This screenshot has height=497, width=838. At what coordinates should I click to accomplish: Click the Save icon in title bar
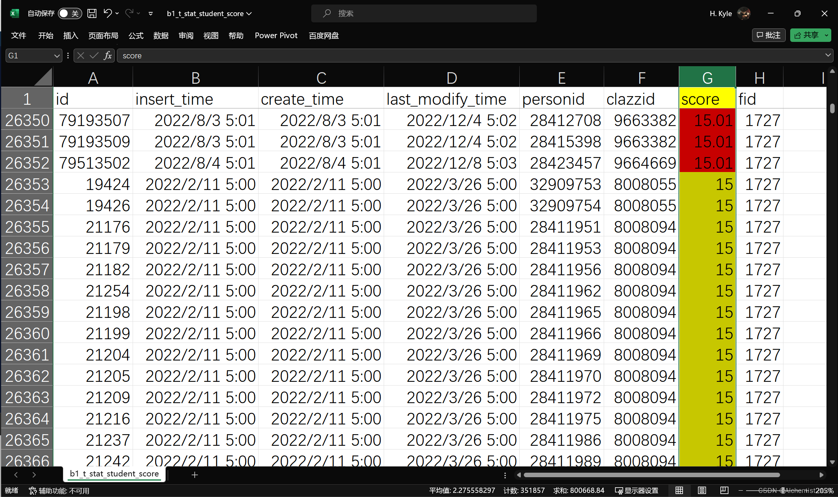(x=92, y=13)
